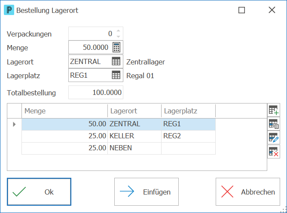Increase the Verpackungen value with up arrow

(119, 30)
